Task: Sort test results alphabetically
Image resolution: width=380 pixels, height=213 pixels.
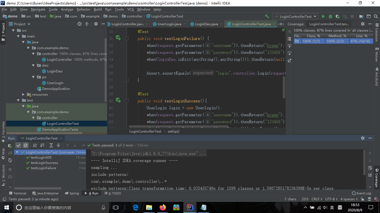Action: click(x=34, y=145)
